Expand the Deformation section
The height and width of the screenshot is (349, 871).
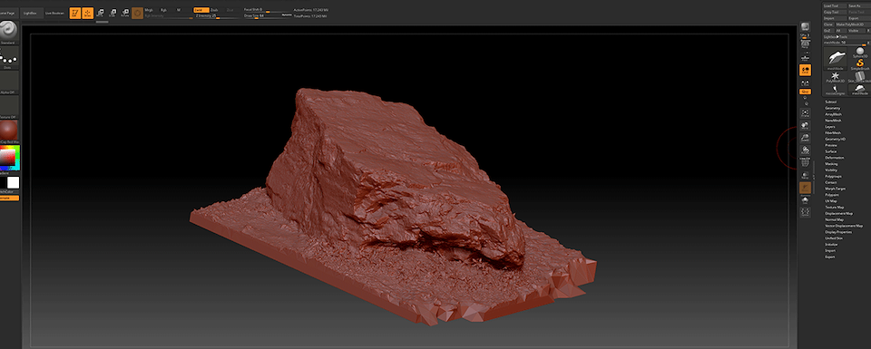point(835,158)
